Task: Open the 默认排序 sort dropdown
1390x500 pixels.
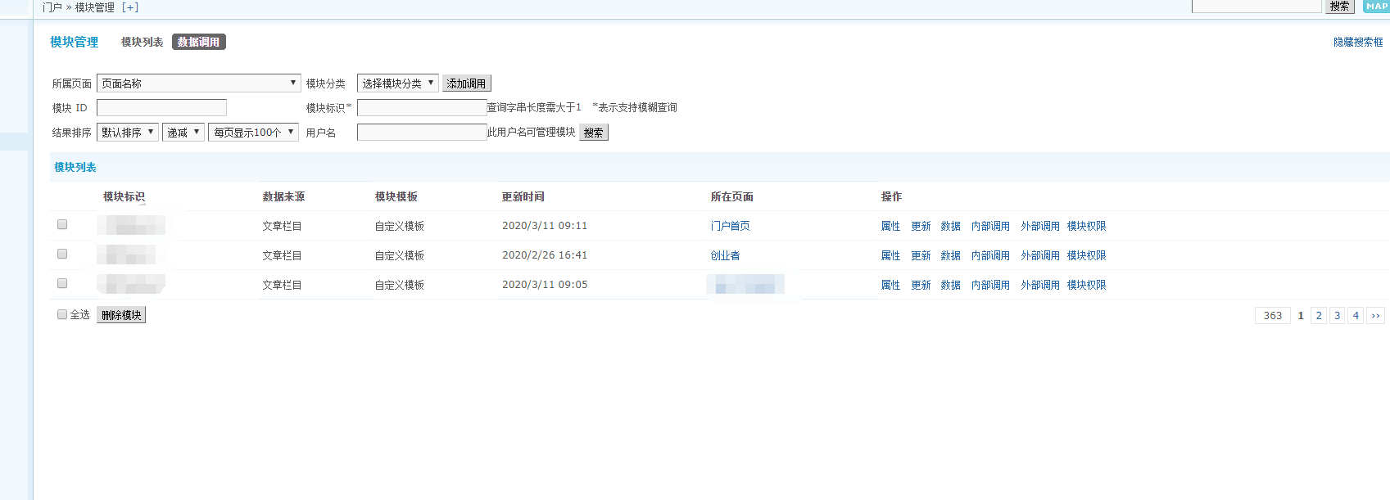Action: (127, 133)
